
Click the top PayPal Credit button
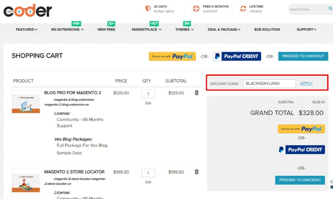coord(237,56)
